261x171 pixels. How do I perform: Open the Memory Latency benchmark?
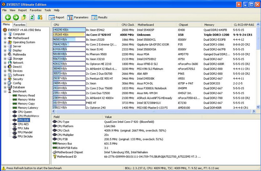coord(28,108)
